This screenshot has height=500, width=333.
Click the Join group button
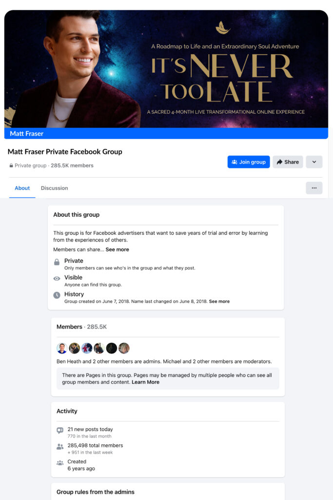click(x=249, y=162)
